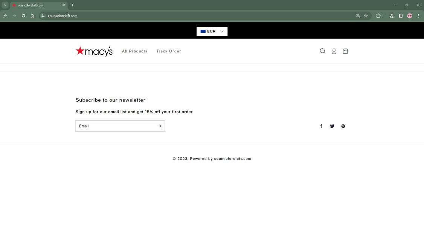Open the search icon in the header

coord(322,51)
